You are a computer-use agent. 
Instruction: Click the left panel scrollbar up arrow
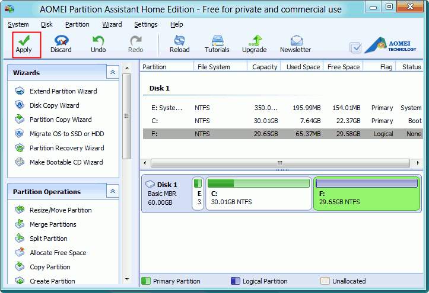(126, 67)
